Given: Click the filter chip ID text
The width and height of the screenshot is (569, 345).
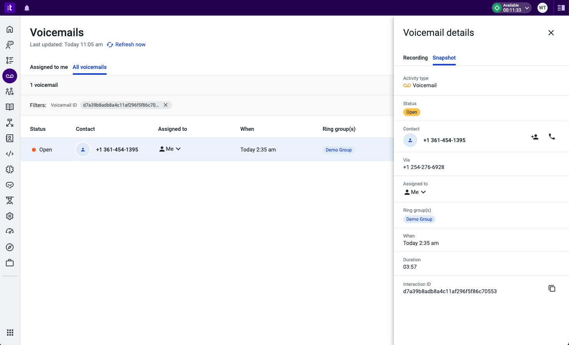Looking at the screenshot, I should [121, 105].
